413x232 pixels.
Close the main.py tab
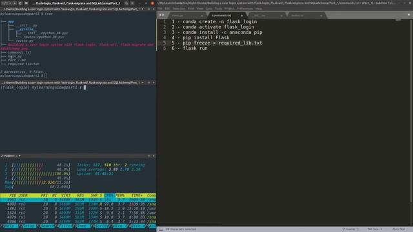click(x=202, y=15)
